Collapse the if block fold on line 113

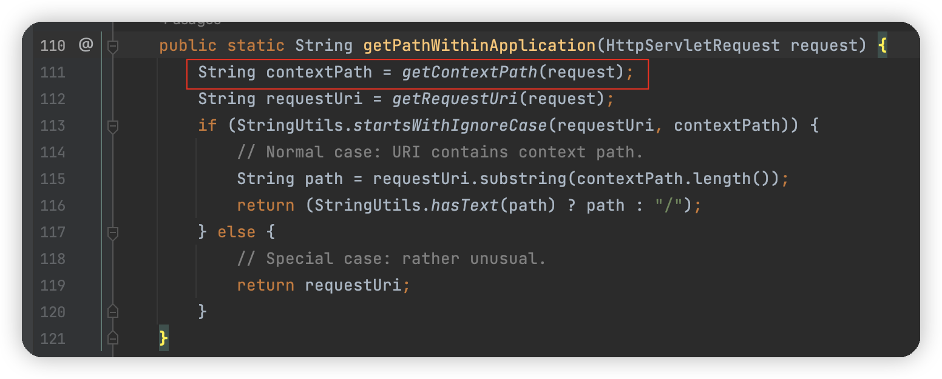pyautogui.click(x=112, y=126)
